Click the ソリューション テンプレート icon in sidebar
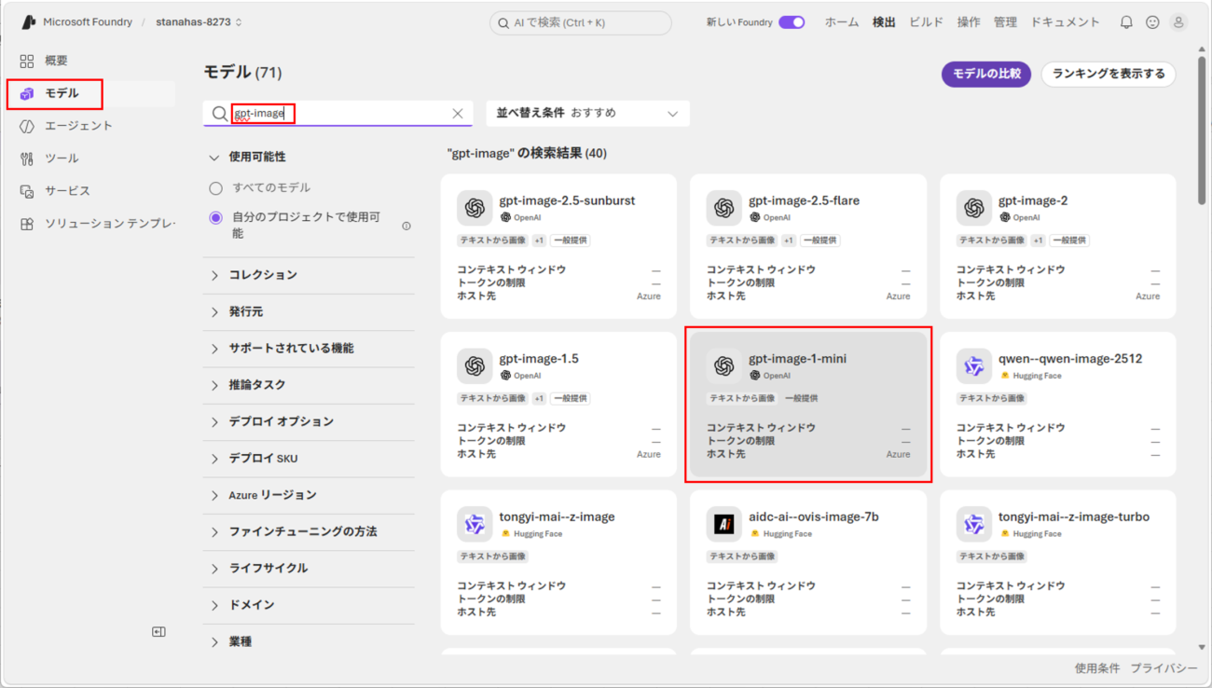The image size is (1212, 688). 27,224
